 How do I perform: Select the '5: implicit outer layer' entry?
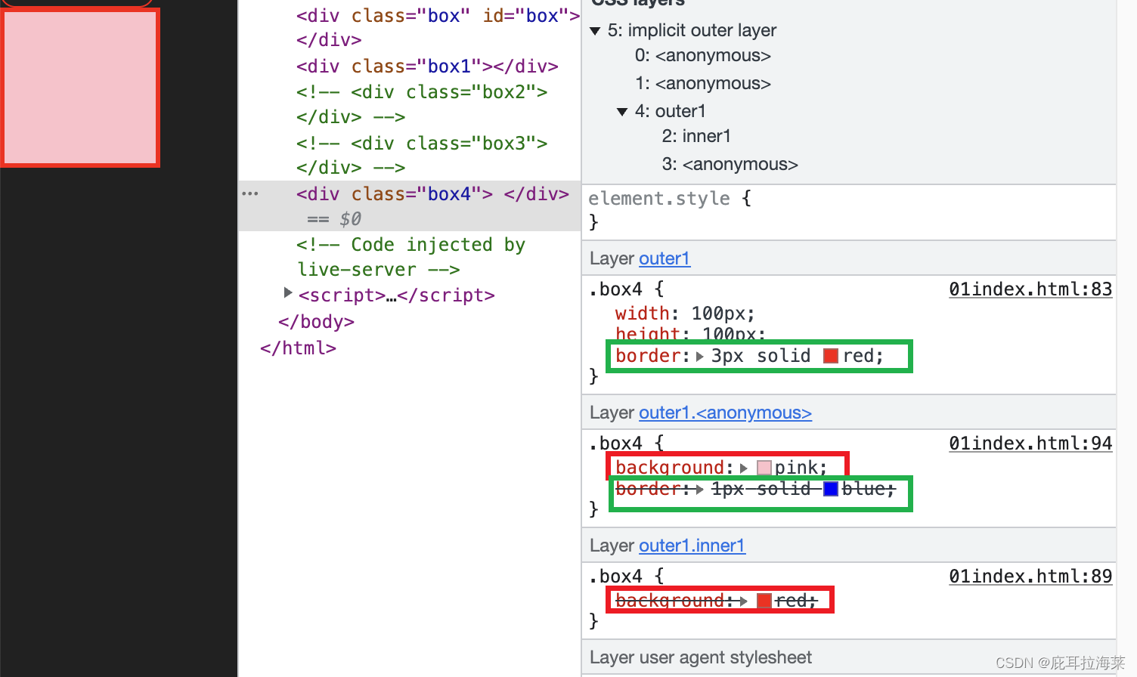[692, 30]
